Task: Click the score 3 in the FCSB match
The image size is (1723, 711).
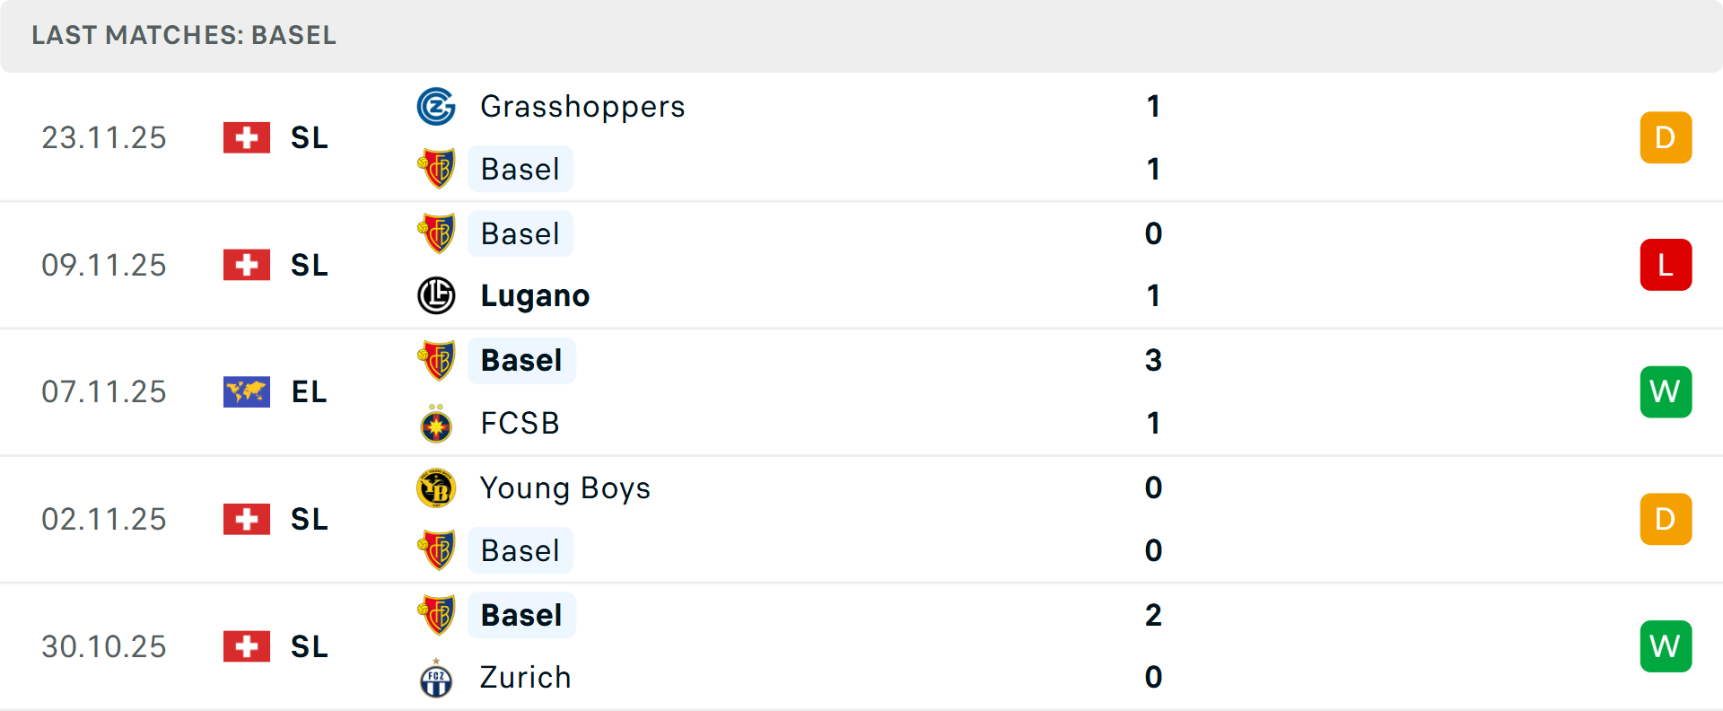Action: tap(1154, 360)
